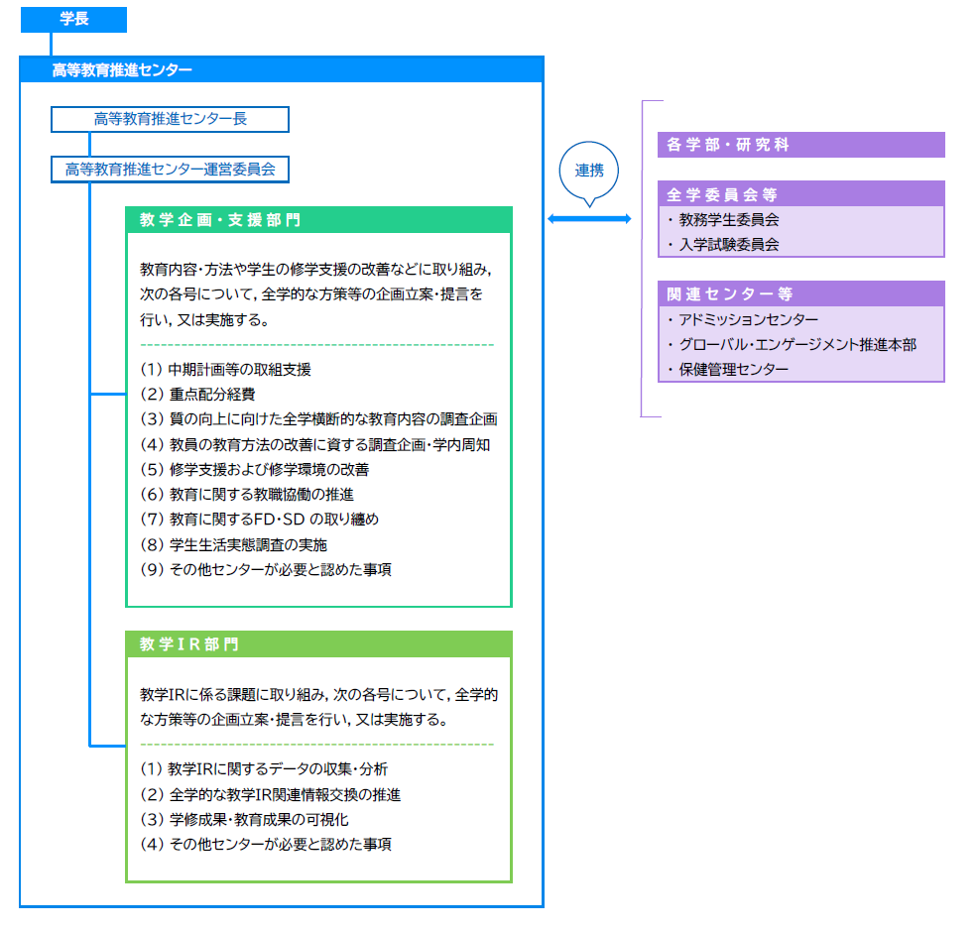Click the 関連センター等 header
Screen dimensions: 979x931
800,294
